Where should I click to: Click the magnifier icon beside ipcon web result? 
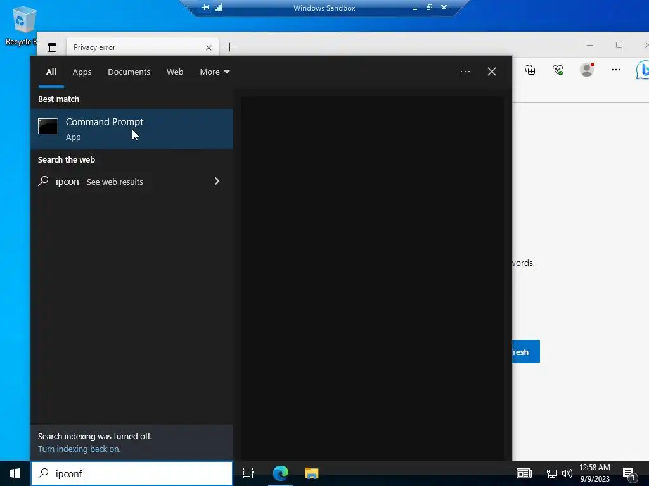pyautogui.click(x=44, y=181)
